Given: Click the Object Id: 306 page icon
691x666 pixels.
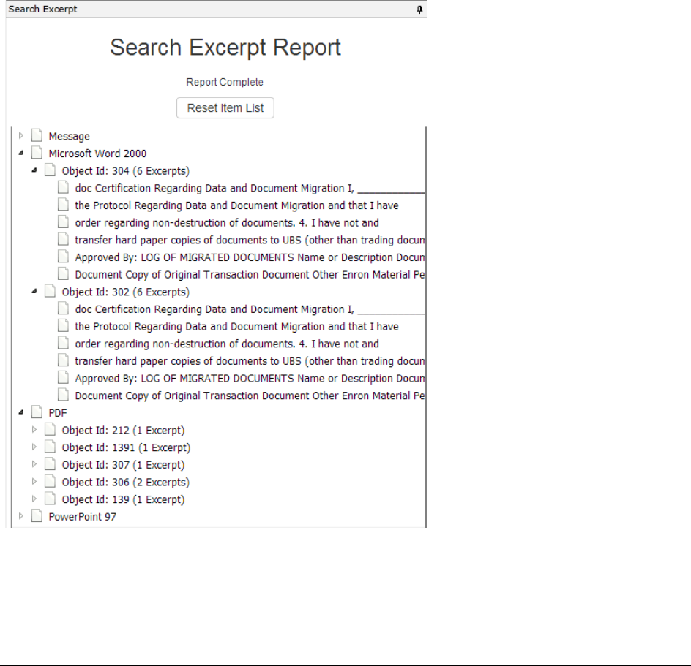Looking at the screenshot, I should [x=51, y=481].
